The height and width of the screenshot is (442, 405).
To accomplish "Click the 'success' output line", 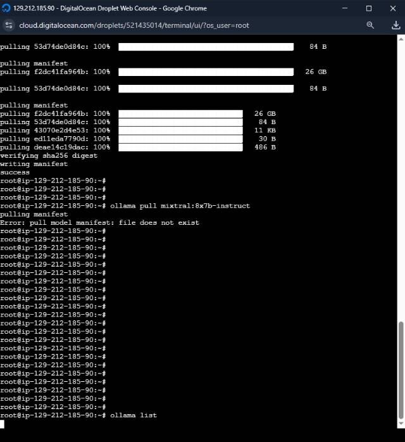I will 15,172.
